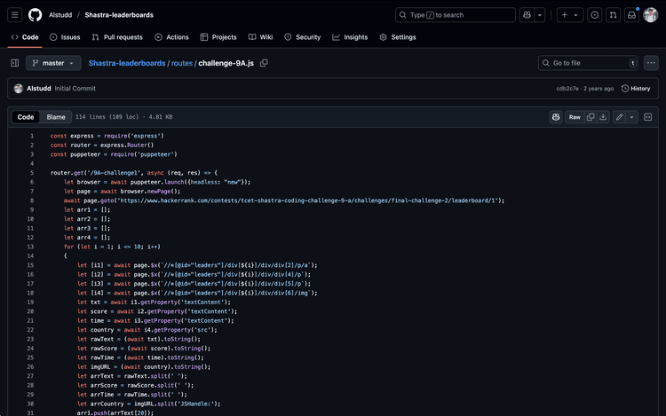Click the GitHub logo home icon

(35, 15)
